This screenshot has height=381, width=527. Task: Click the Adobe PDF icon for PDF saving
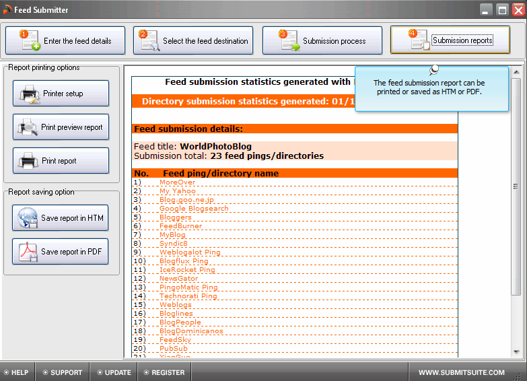[28, 252]
